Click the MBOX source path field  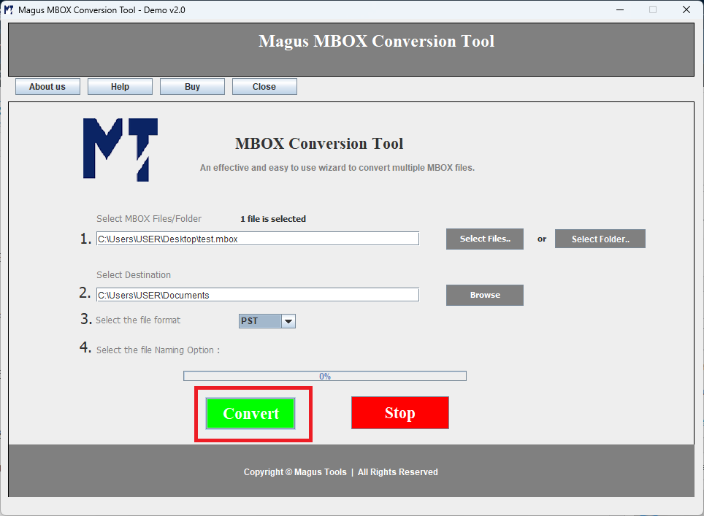point(258,239)
